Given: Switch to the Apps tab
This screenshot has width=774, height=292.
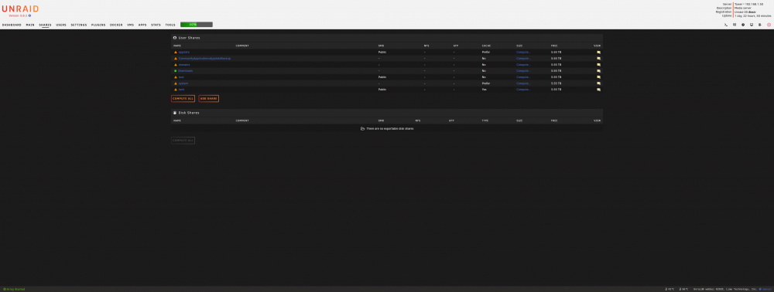Looking at the screenshot, I should point(142,25).
